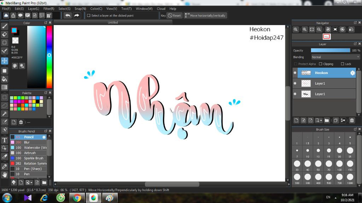This screenshot has width=362, height=203.
Task: Click the hue bar in Color panel
Action: pos(49,57)
